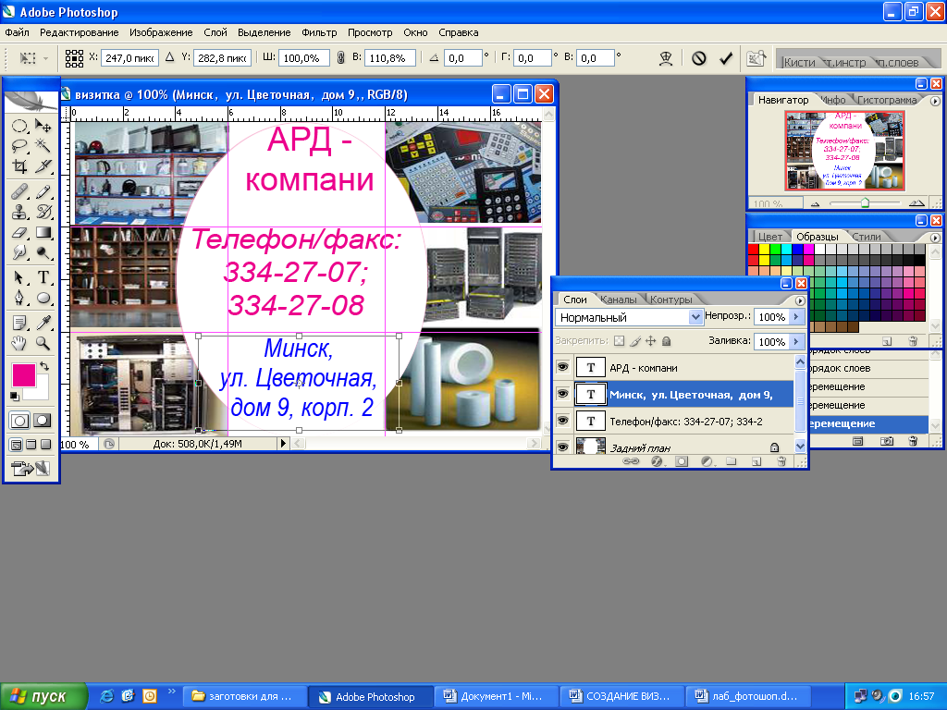Reset default foreground and background colors
Viewport: 947px width, 710px height.
click(15, 397)
